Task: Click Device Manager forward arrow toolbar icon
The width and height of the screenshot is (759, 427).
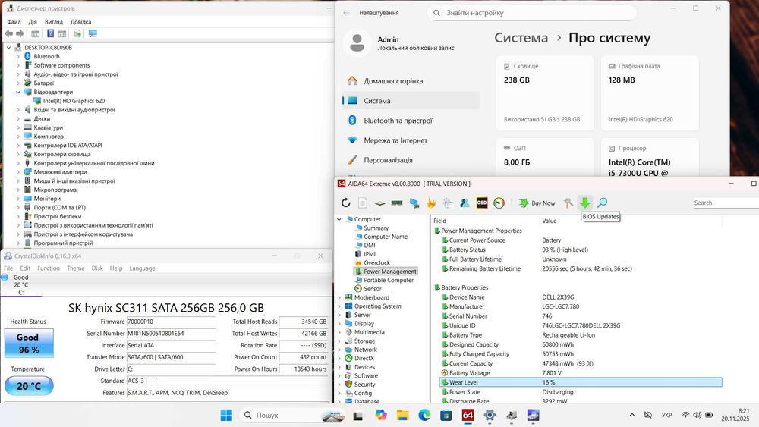Action: (20, 33)
